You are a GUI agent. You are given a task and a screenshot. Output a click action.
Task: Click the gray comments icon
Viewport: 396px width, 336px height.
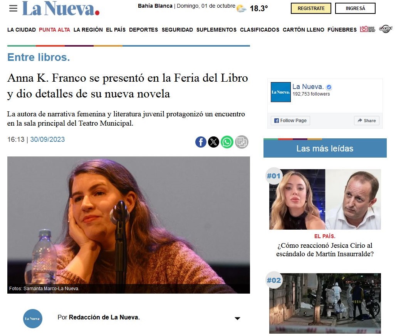click(242, 142)
